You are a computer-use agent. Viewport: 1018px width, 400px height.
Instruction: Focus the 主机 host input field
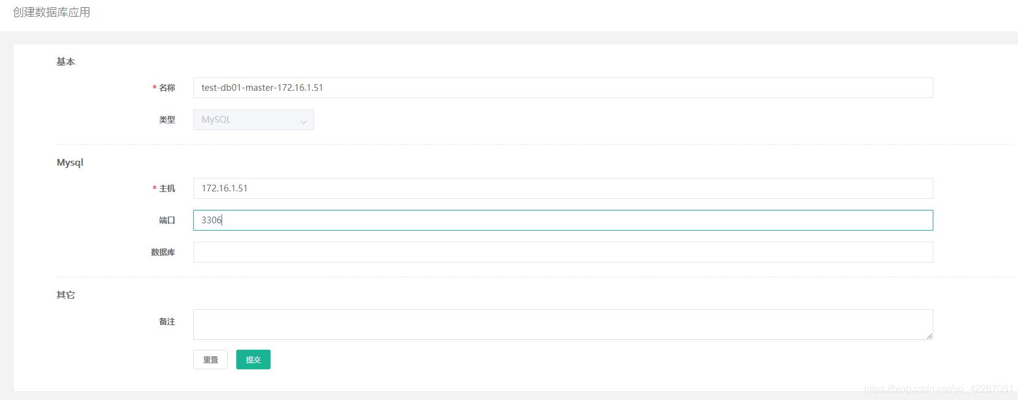(562, 188)
